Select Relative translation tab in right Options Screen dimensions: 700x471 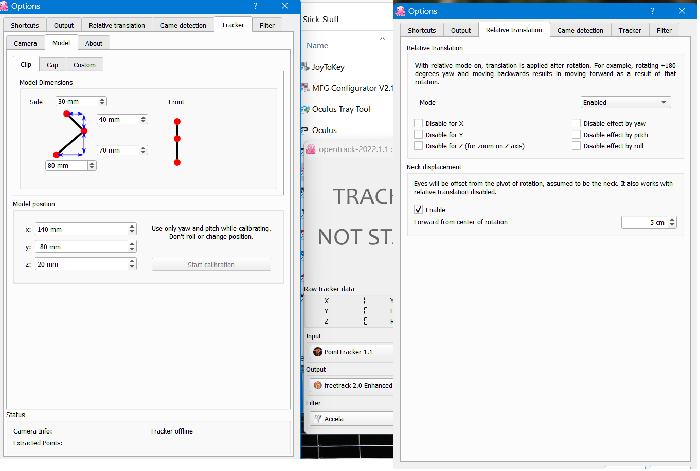point(514,30)
